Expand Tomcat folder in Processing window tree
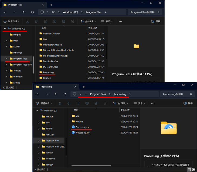The width and height of the screenshot is (197, 172). click(x=39, y=153)
